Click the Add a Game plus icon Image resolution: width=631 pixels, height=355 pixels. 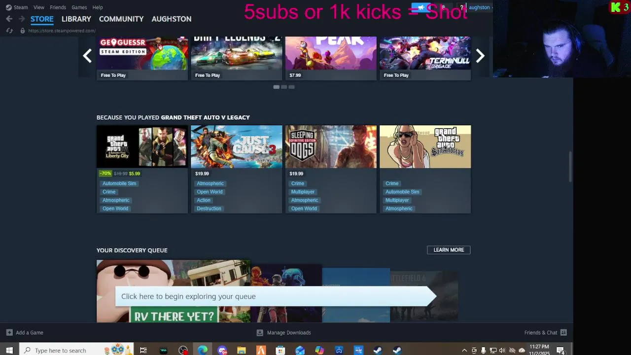(x=9, y=332)
